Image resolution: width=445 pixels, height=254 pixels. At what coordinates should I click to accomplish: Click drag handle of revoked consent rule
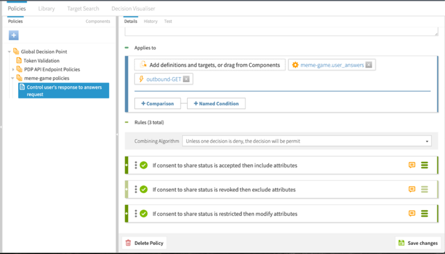coord(136,189)
